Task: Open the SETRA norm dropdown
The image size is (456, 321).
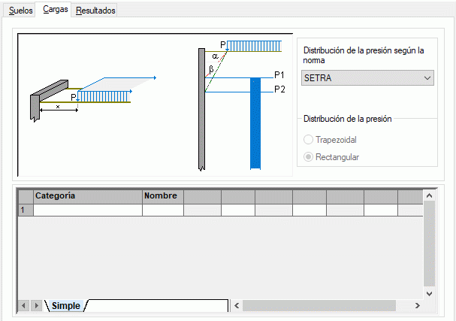Action: click(x=367, y=77)
